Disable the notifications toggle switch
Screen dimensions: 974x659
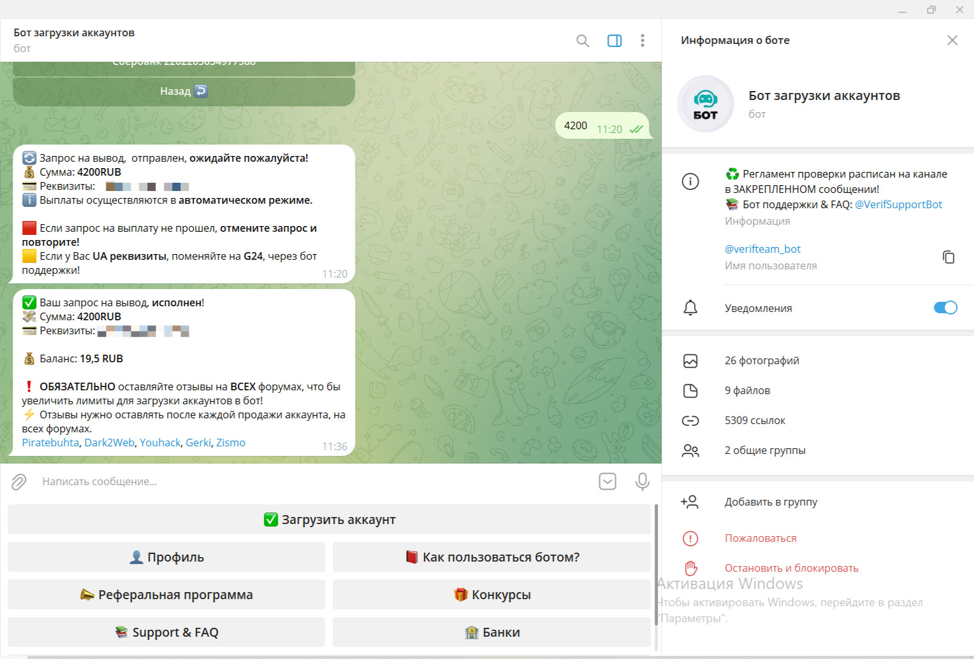[945, 308]
